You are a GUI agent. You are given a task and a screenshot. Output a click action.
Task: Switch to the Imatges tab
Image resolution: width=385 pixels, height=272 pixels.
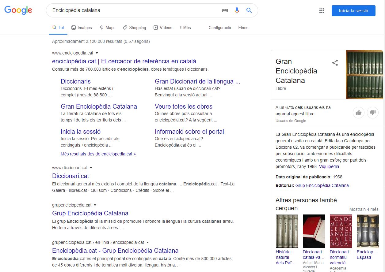pyautogui.click(x=82, y=28)
